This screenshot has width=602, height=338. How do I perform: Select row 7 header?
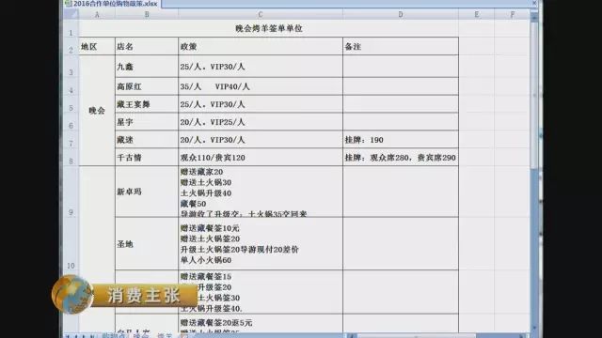[x=71, y=139]
